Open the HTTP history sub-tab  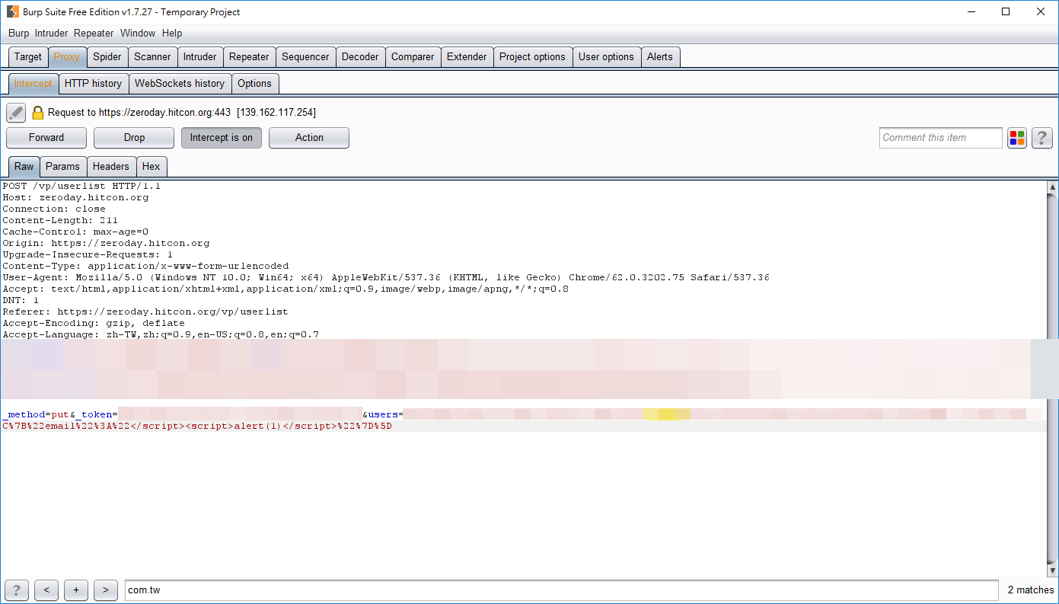point(93,84)
